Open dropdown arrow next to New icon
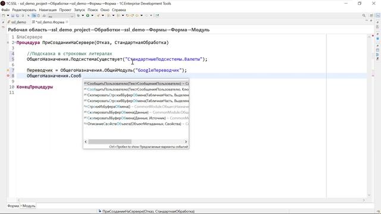The width and height of the screenshot is (381, 214). pyautogui.click(x=8, y=15)
